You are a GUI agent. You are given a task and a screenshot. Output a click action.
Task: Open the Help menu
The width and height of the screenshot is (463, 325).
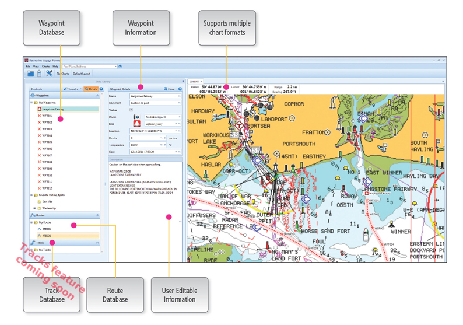click(x=55, y=67)
